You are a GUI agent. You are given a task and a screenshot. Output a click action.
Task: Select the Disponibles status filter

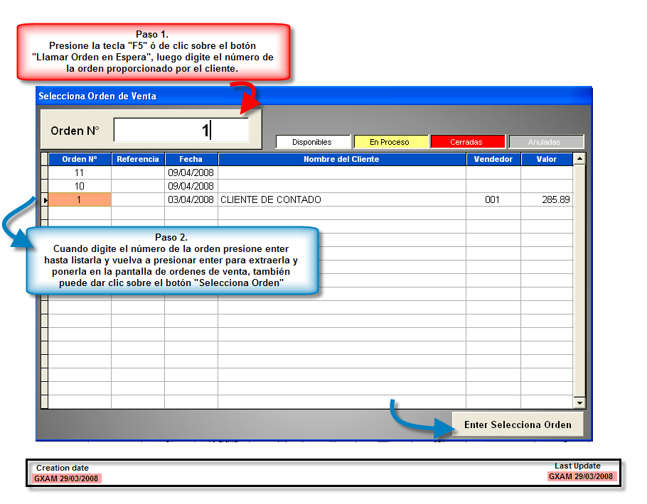(x=313, y=142)
